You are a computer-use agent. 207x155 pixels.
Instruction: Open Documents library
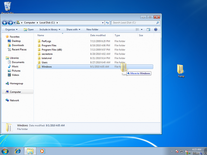coord(16,62)
